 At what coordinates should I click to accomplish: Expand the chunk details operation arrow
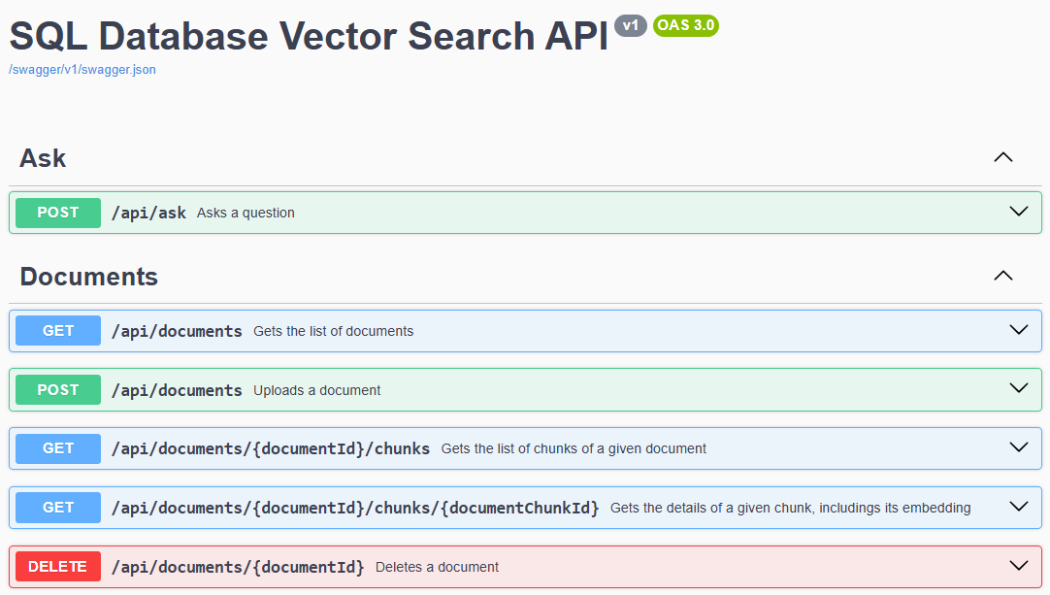pyautogui.click(x=1018, y=507)
